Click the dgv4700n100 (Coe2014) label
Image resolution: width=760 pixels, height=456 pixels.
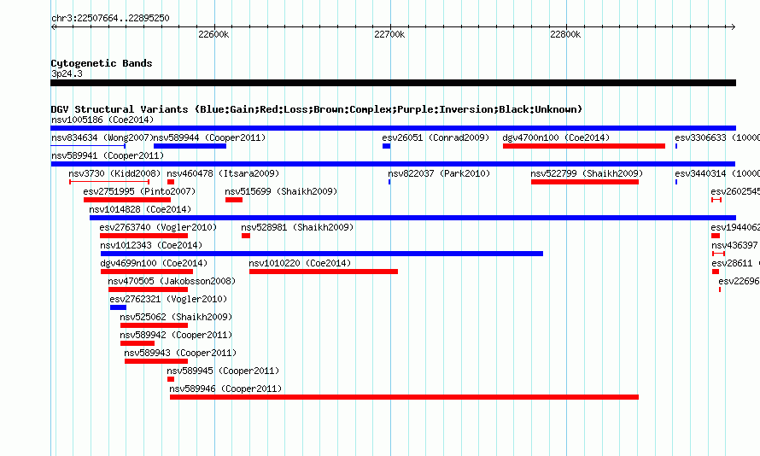click(x=556, y=137)
